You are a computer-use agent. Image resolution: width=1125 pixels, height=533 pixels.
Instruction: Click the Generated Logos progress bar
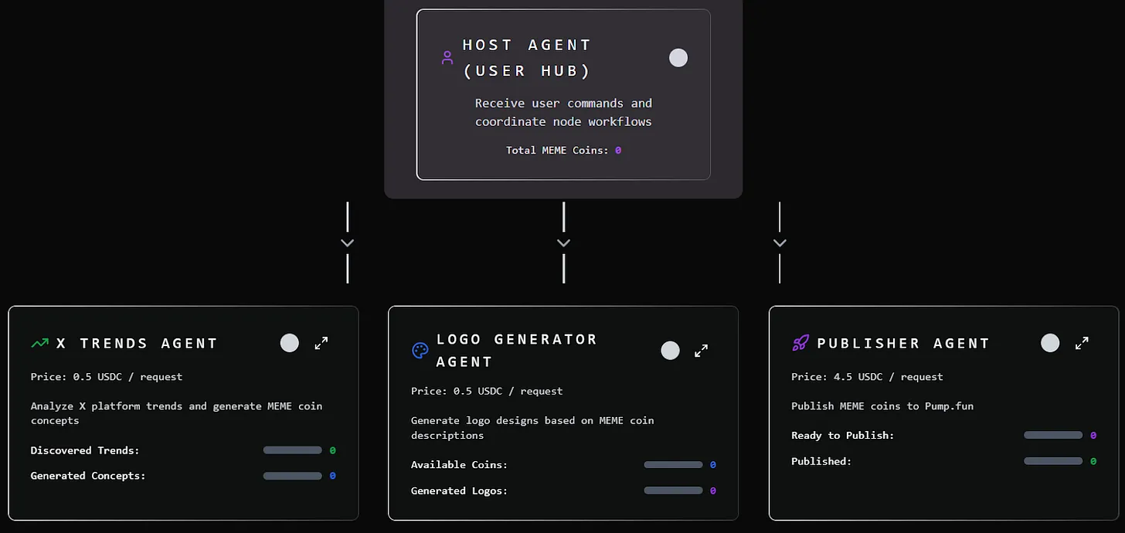point(673,491)
